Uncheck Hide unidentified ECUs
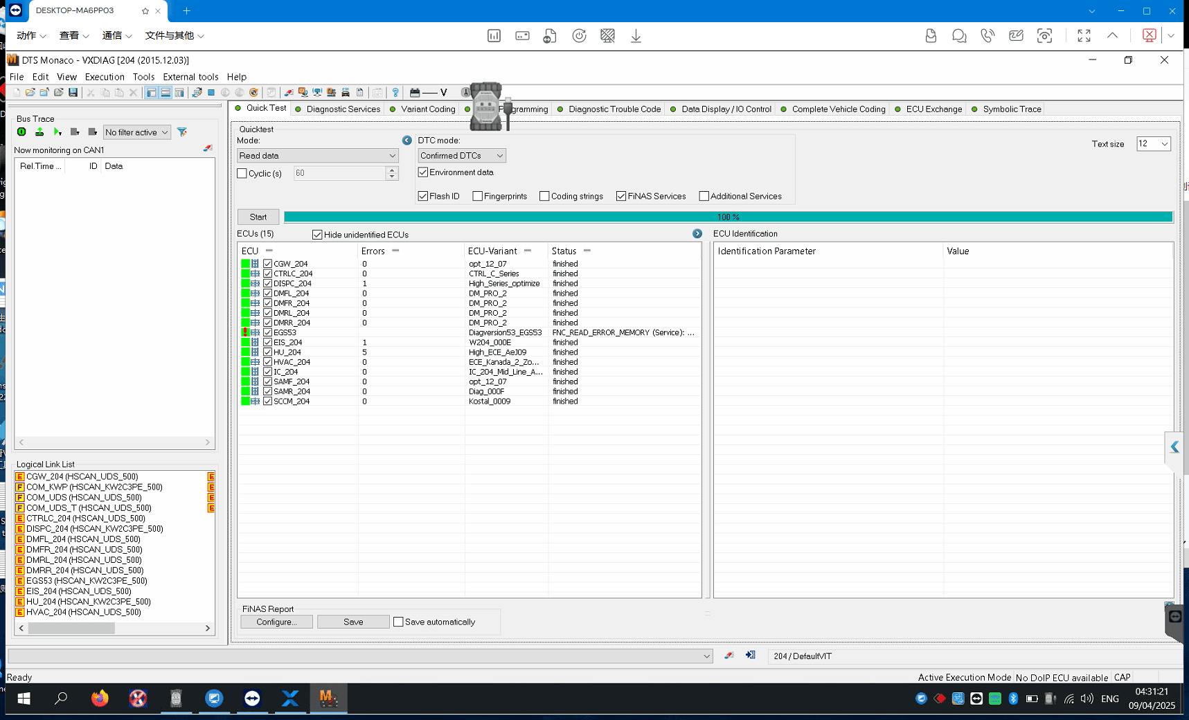The width and height of the screenshot is (1189, 720). click(317, 235)
